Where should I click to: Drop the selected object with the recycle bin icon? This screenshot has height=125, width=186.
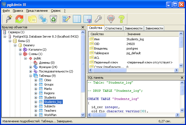53,19
